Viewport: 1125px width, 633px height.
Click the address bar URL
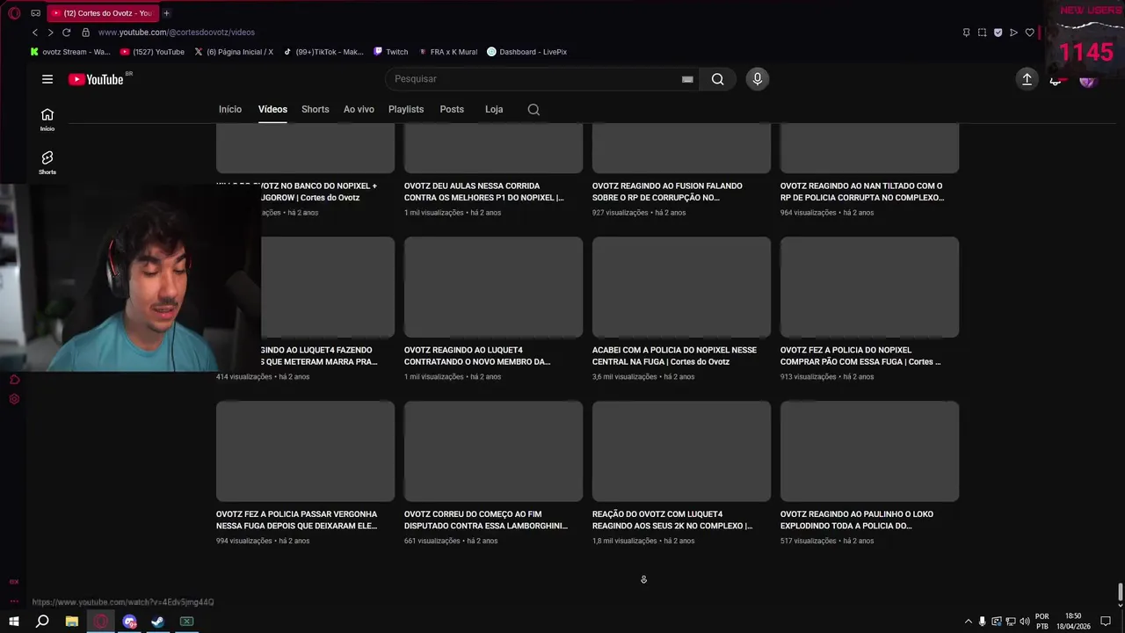click(177, 33)
